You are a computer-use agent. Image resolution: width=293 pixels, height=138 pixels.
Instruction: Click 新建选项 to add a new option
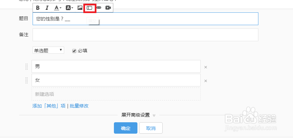(116, 94)
